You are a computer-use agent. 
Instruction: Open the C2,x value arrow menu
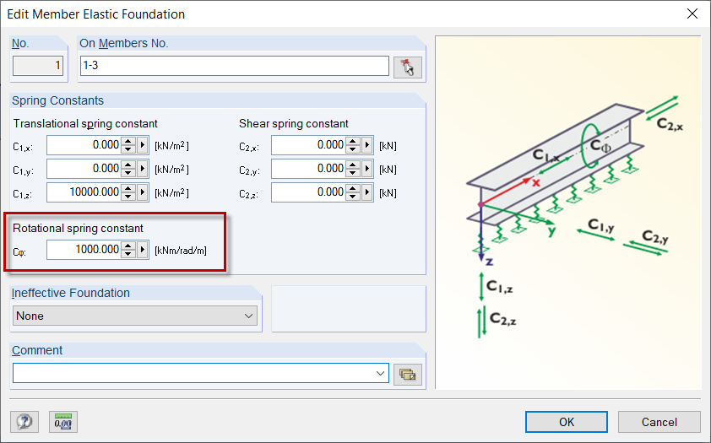pos(367,145)
